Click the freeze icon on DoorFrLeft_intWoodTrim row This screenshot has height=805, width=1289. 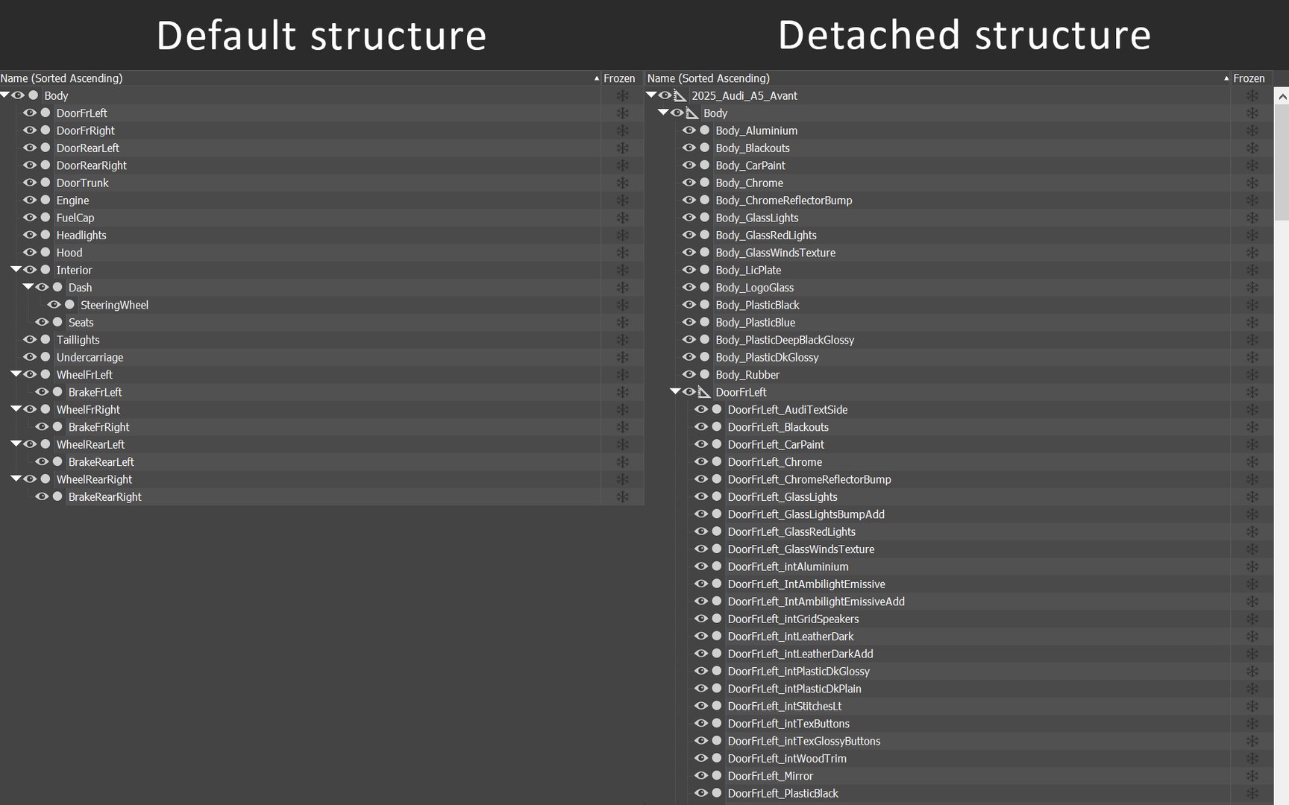[1252, 759]
